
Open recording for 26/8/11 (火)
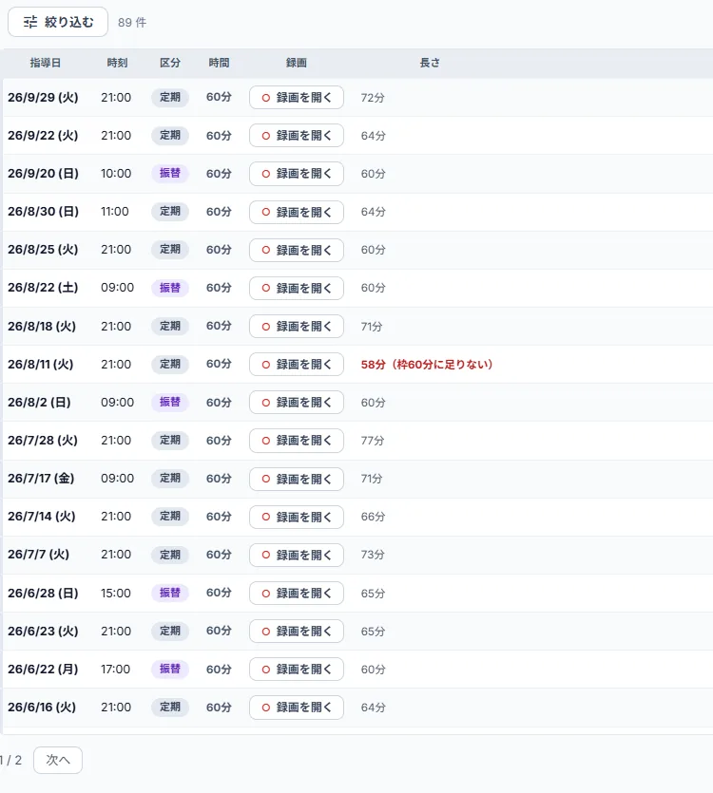(x=297, y=364)
